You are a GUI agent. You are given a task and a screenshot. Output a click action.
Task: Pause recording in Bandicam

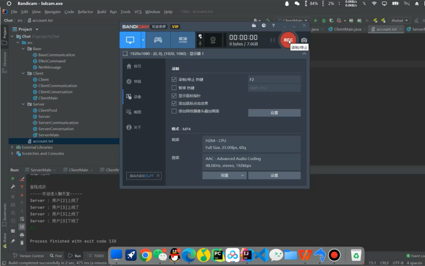click(x=272, y=40)
